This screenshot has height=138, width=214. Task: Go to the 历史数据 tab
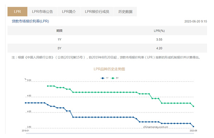(125, 12)
